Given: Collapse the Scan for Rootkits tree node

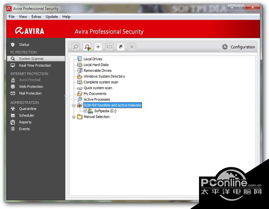Looking at the screenshot, I should [74, 105].
